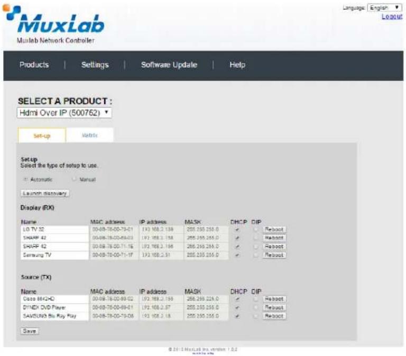The image size is (406, 356).
Task: Toggle DIP checkbox for DYNEX DVD Player
Action: 256,307
